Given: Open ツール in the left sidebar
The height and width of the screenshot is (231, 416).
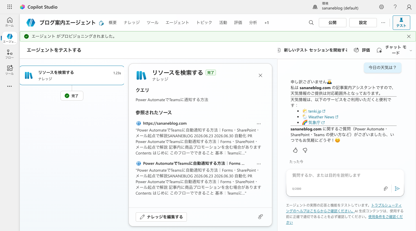Looking at the screenshot, I should (9, 70).
